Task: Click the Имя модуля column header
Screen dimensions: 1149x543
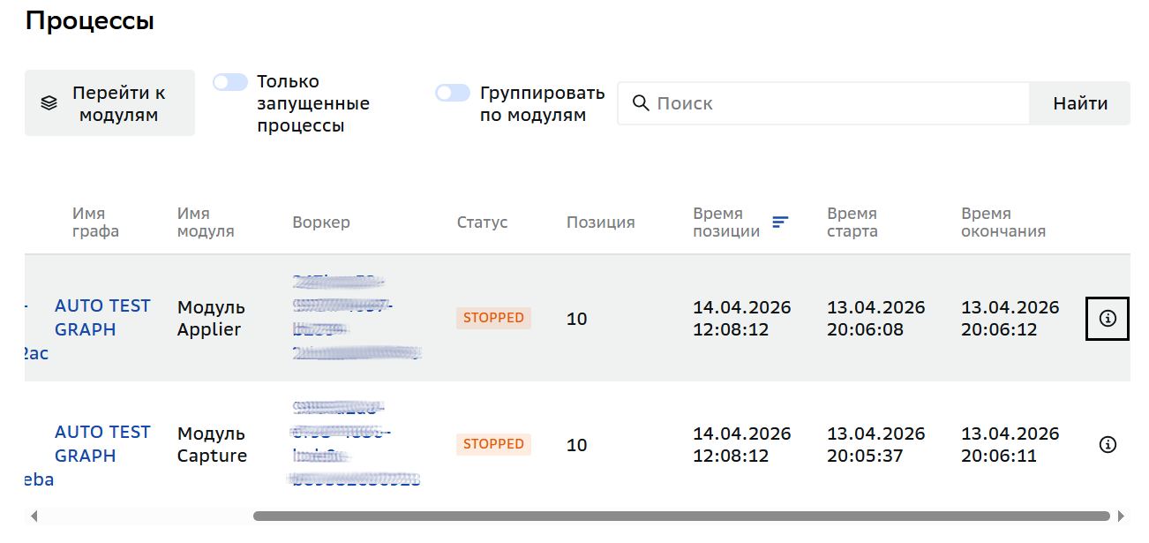Action: pos(206,222)
